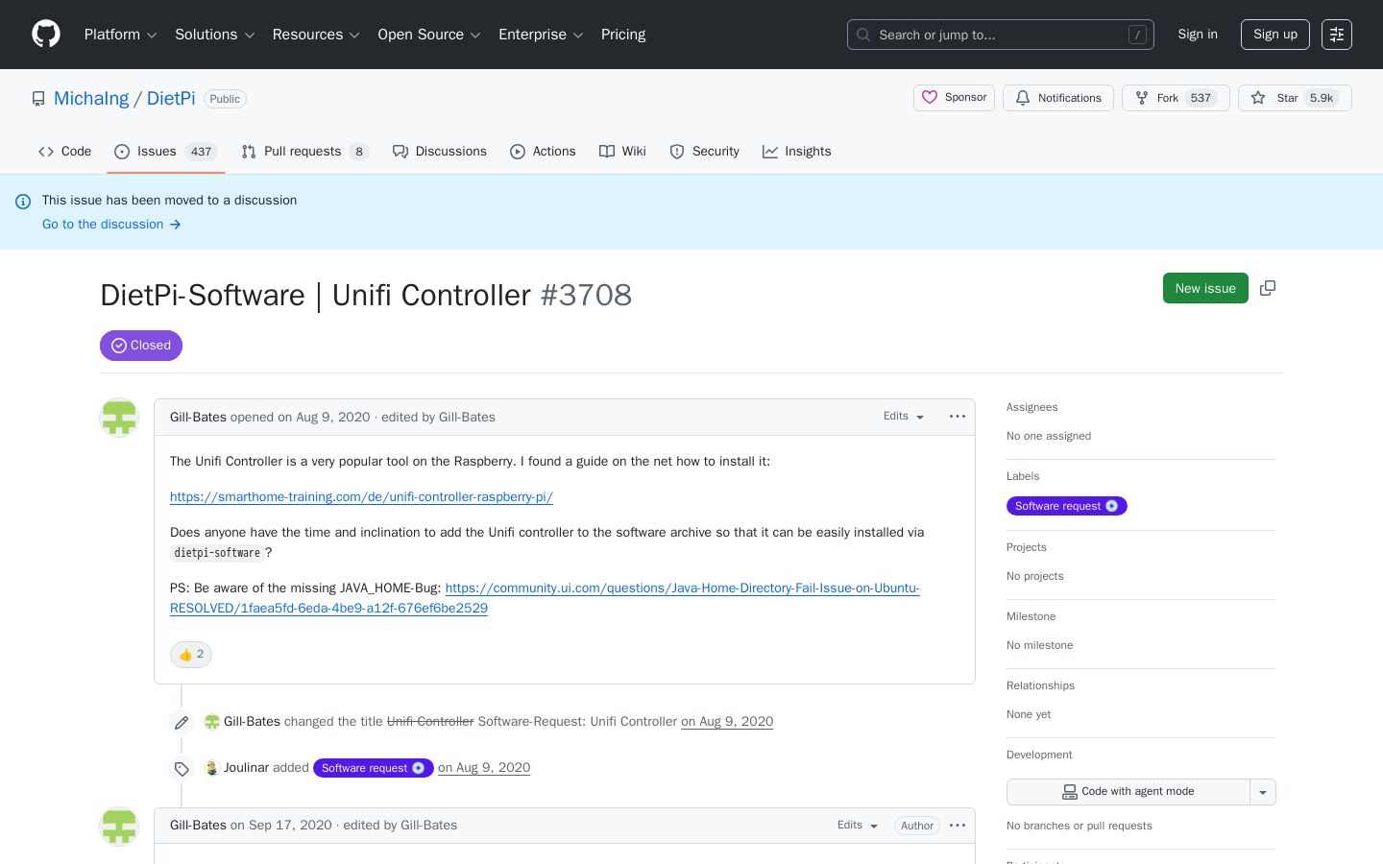Click the issue number #3708
The width and height of the screenshot is (1383, 864).
(586, 295)
